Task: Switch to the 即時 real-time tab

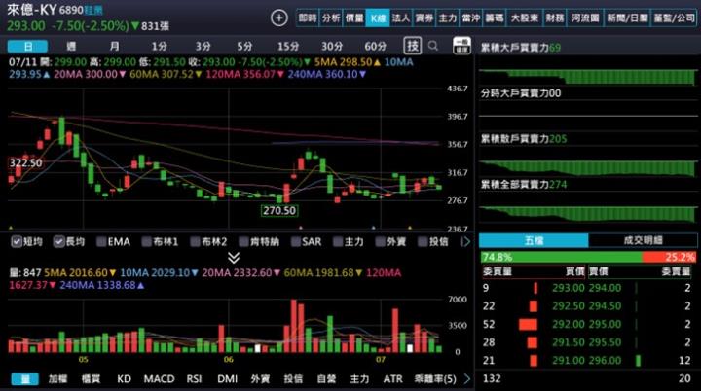Action: (308, 18)
